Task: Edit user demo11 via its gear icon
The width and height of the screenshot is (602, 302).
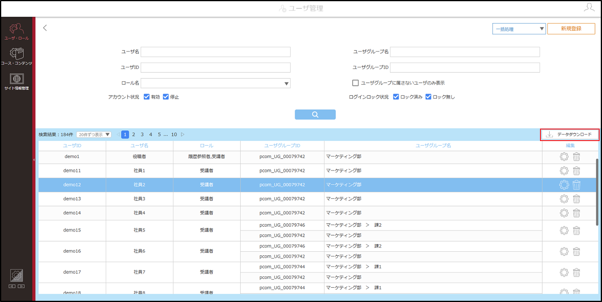Action: pos(564,171)
